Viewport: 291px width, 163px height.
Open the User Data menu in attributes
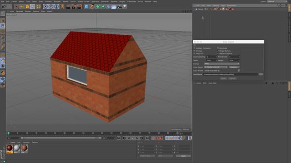(x=212, y=83)
